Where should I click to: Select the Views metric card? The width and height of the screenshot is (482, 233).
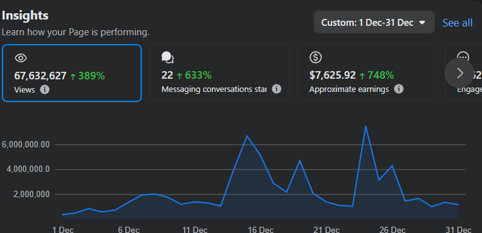click(x=72, y=73)
